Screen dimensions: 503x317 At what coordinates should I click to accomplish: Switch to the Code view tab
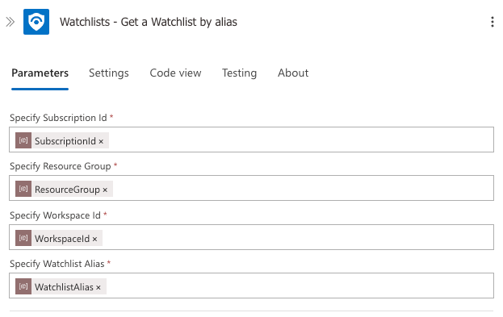point(175,73)
